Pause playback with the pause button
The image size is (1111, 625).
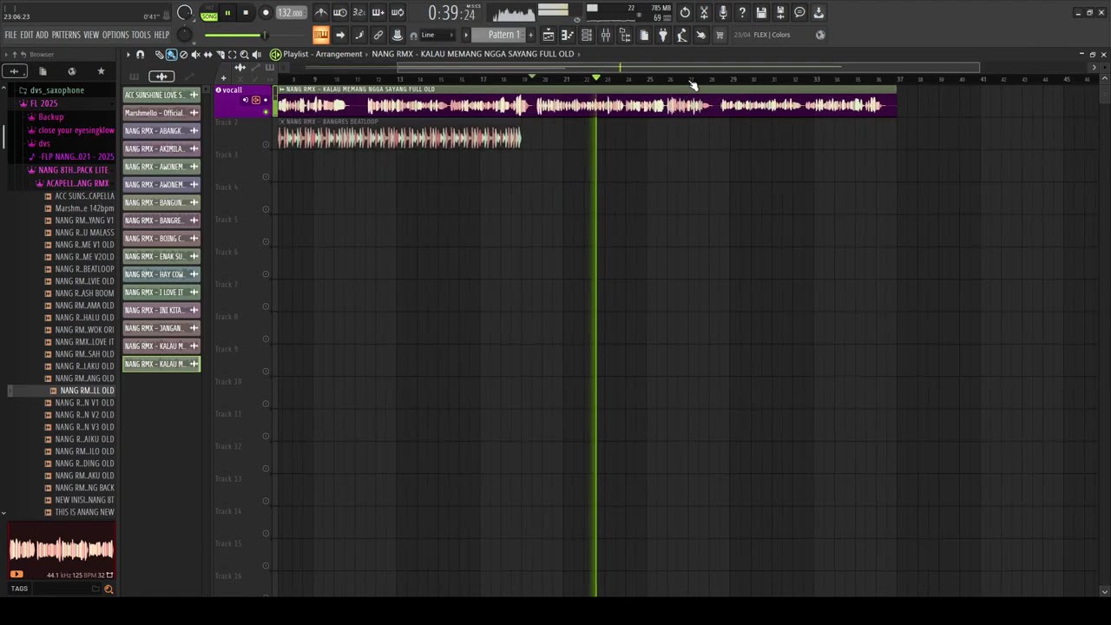click(227, 13)
